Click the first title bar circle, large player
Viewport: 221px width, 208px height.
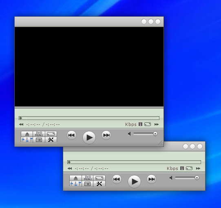pyautogui.click(x=144, y=22)
